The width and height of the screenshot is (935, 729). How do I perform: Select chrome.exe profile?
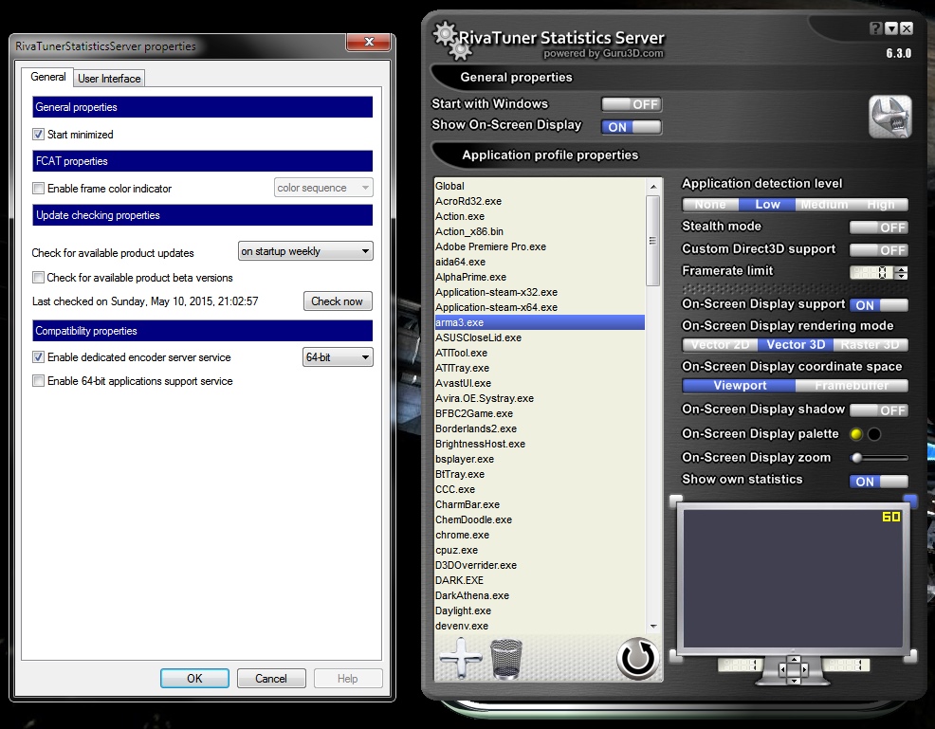(x=540, y=535)
